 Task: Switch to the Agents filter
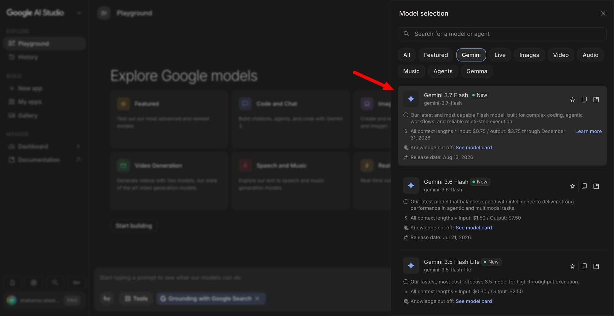pos(443,71)
